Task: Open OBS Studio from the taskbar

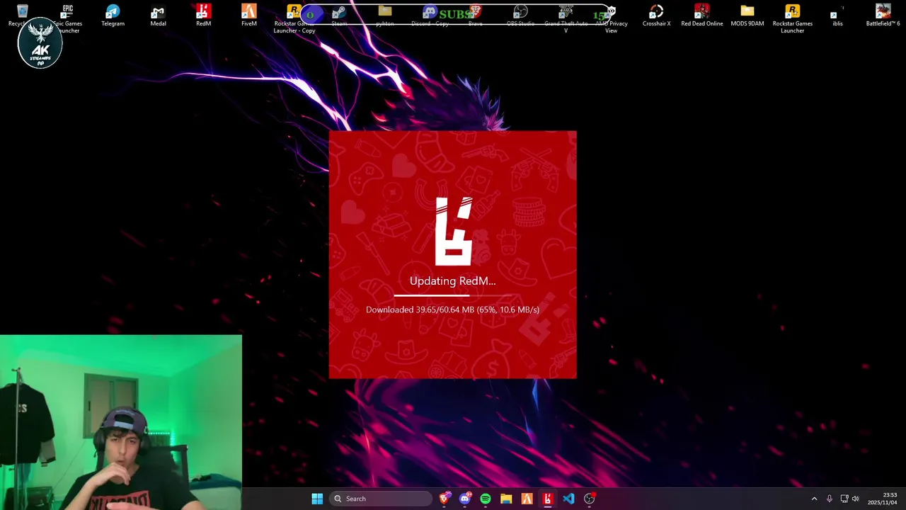Action: (x=589, y=499)
